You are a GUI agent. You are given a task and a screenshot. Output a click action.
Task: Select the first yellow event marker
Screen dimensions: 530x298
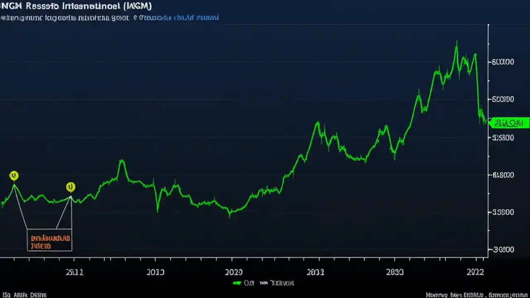(x=14, y=176)
